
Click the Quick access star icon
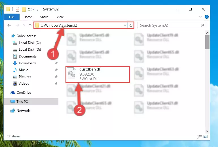point(13,36)
